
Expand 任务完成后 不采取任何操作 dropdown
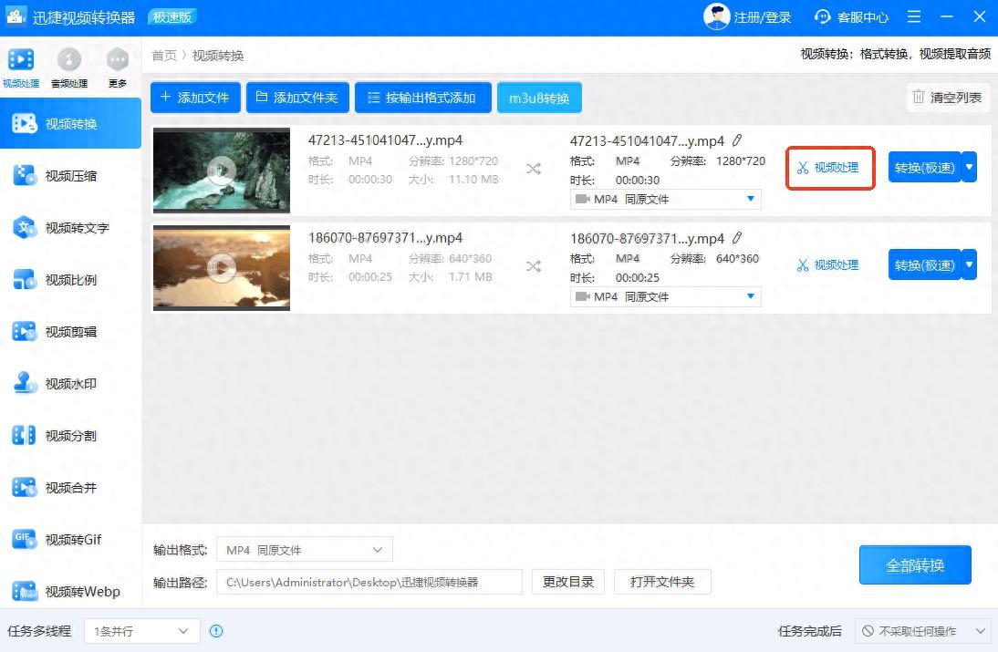pyautogui.click(x=923, y=631)
